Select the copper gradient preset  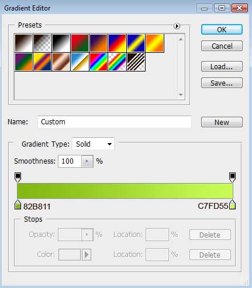(61, 62)
